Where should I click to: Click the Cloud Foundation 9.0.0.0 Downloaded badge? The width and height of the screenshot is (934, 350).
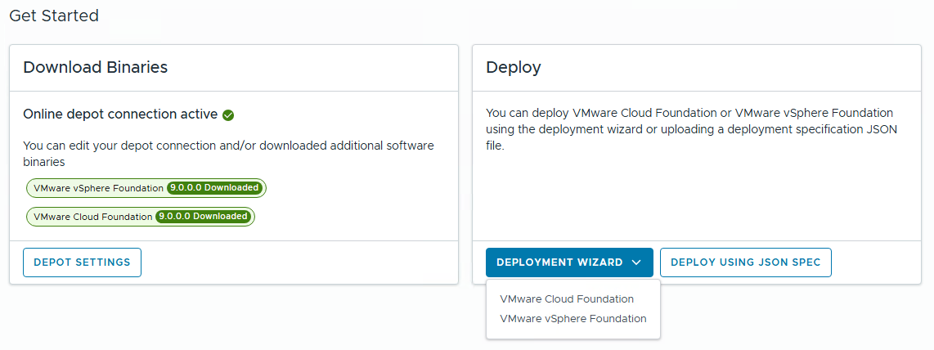pyautogui.click(x=203, y=217)
